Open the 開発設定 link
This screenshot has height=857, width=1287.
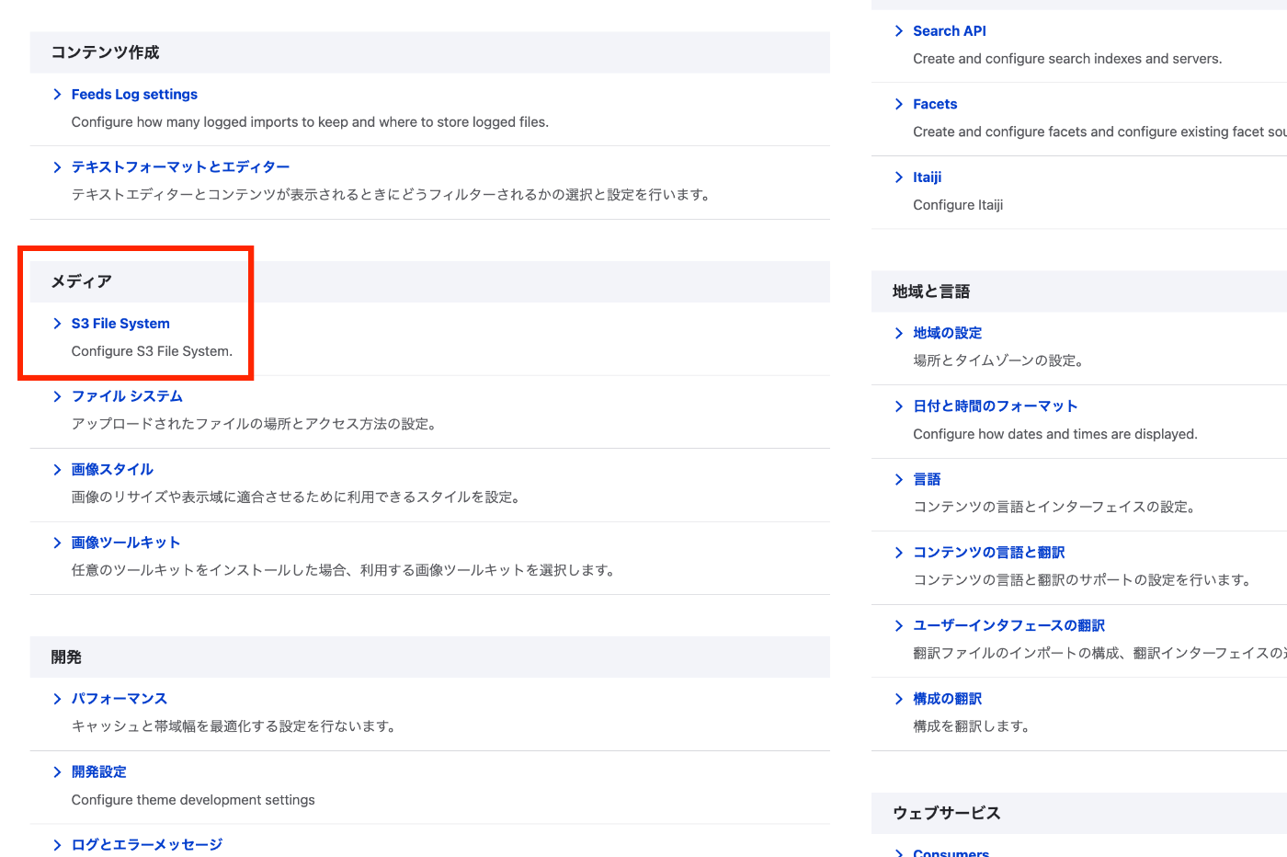pyautogui.click(x=99, y=771)
